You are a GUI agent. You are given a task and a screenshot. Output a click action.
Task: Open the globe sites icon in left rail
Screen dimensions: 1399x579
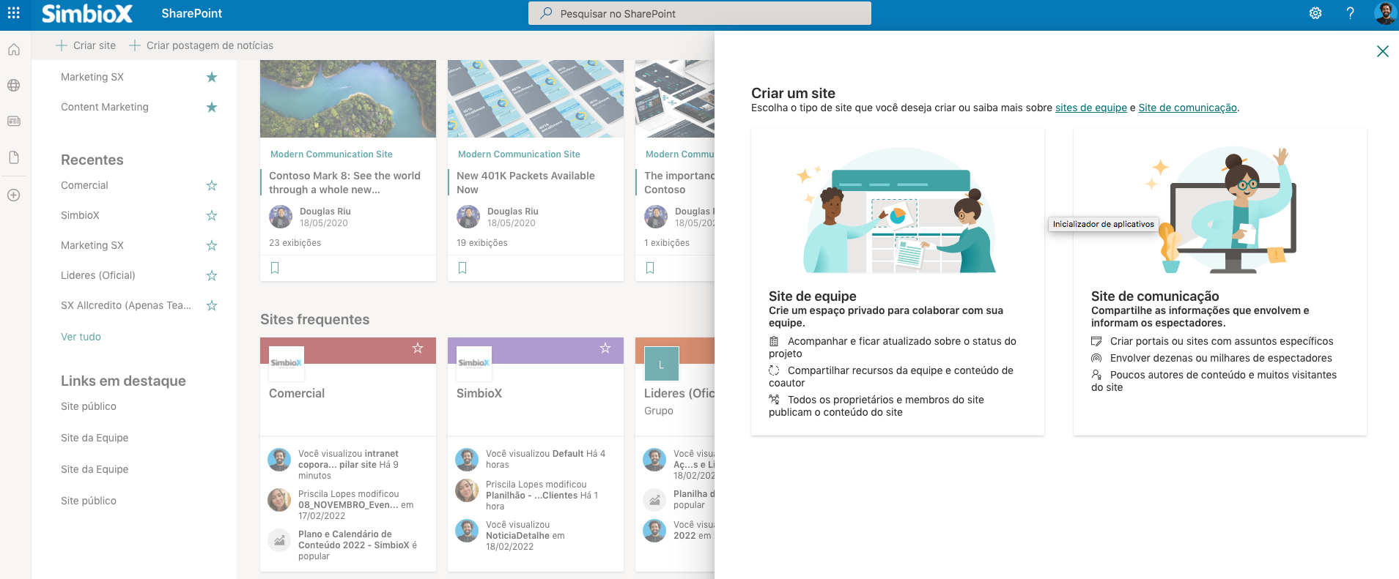[14, 86]
